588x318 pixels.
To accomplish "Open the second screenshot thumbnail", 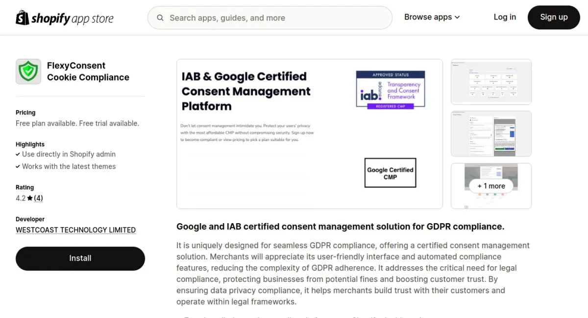I will click(x=490, y=134).
